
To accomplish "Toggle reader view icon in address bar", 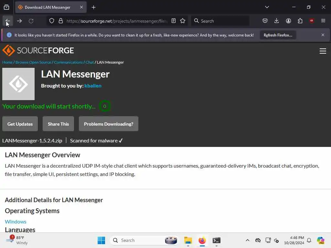I will pyautogui.click(x=174, y=21).
